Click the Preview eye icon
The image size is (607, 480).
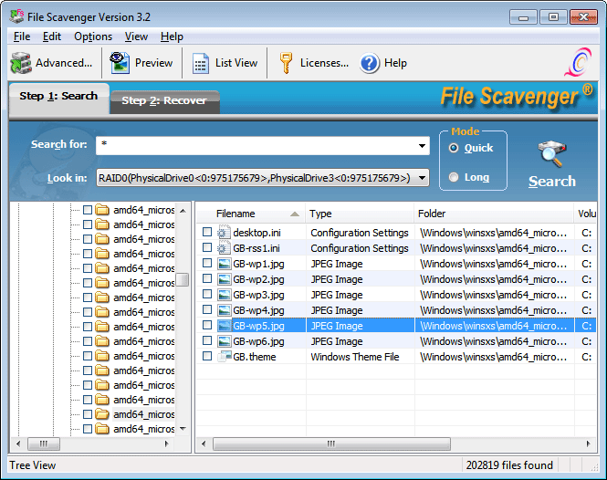tap(120, 63)
